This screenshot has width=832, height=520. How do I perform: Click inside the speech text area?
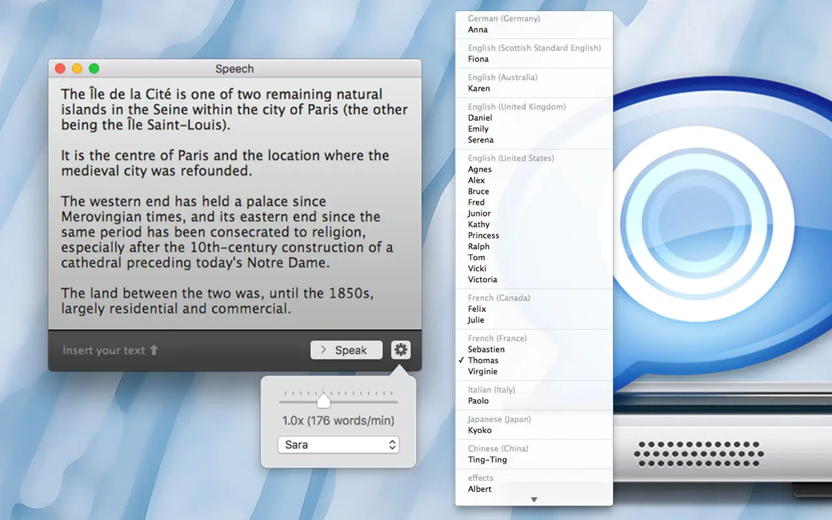tap(234, 201)
